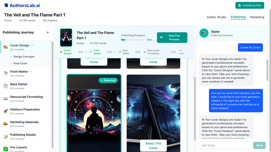Click the Pre-Launch green checkmark icon
271x152 pixels.
pyautogui.click(x=6, y=149)
